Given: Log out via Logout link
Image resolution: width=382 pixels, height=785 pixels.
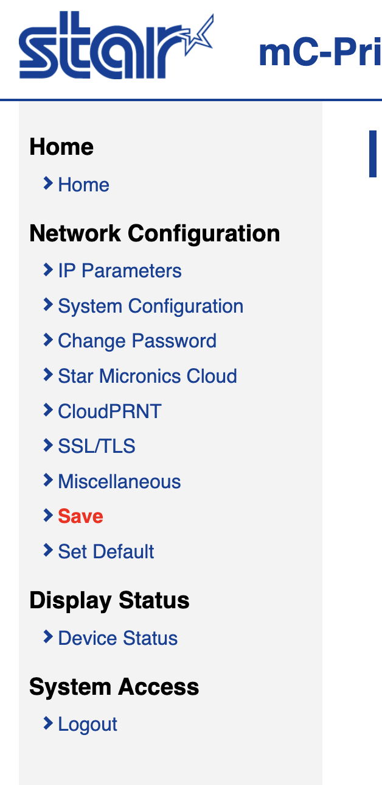Looking at the screenshot, I should coord(88,724).
